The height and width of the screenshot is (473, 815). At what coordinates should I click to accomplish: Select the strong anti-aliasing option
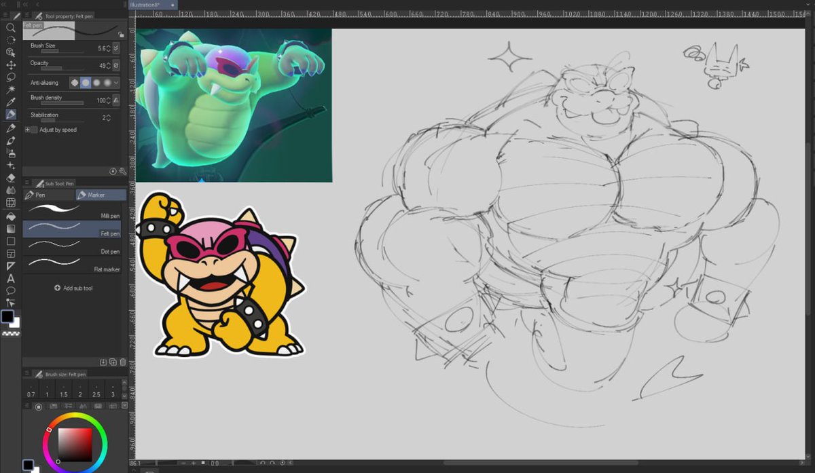[x=107, y=83]
